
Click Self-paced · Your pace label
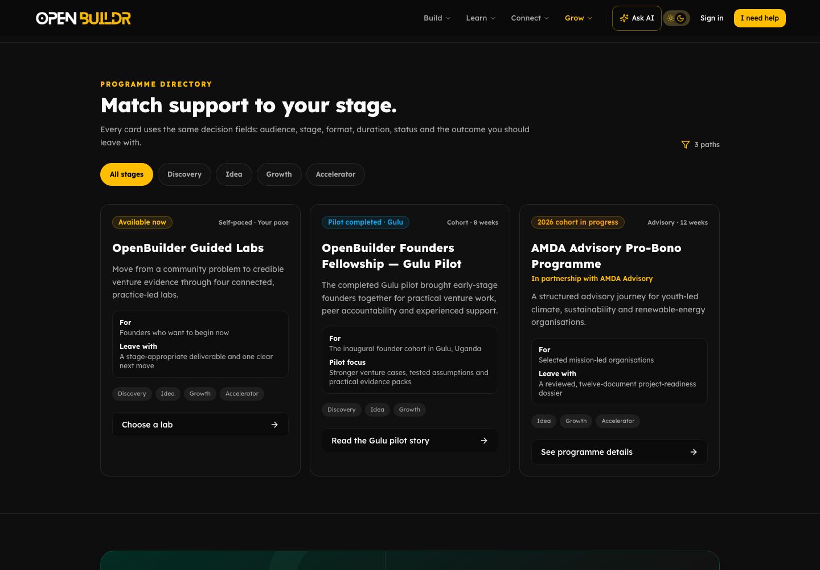[x=253, y=222]
